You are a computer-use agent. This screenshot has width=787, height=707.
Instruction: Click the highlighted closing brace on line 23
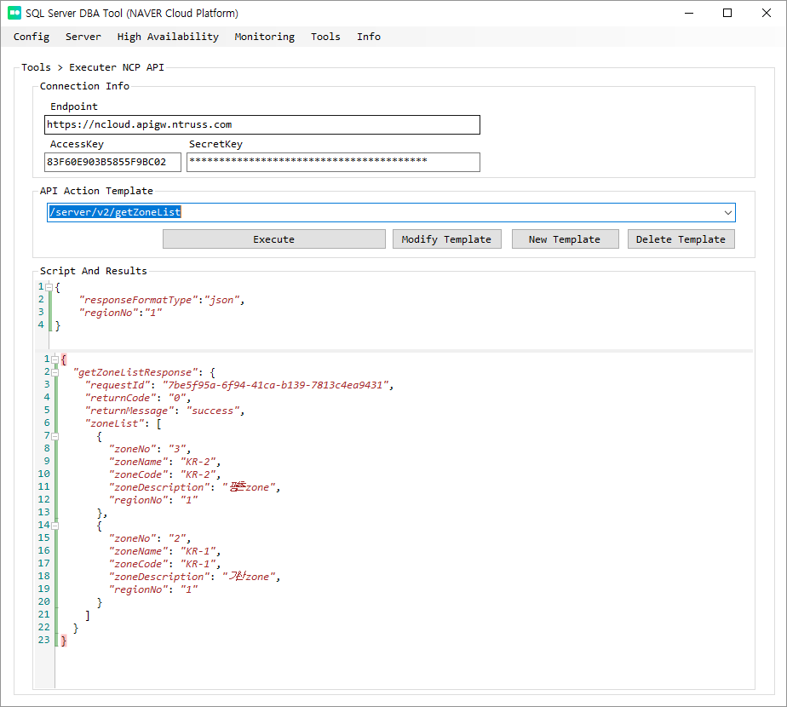[64, 641]
